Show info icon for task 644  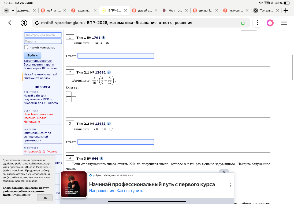[x=101, y=158]
